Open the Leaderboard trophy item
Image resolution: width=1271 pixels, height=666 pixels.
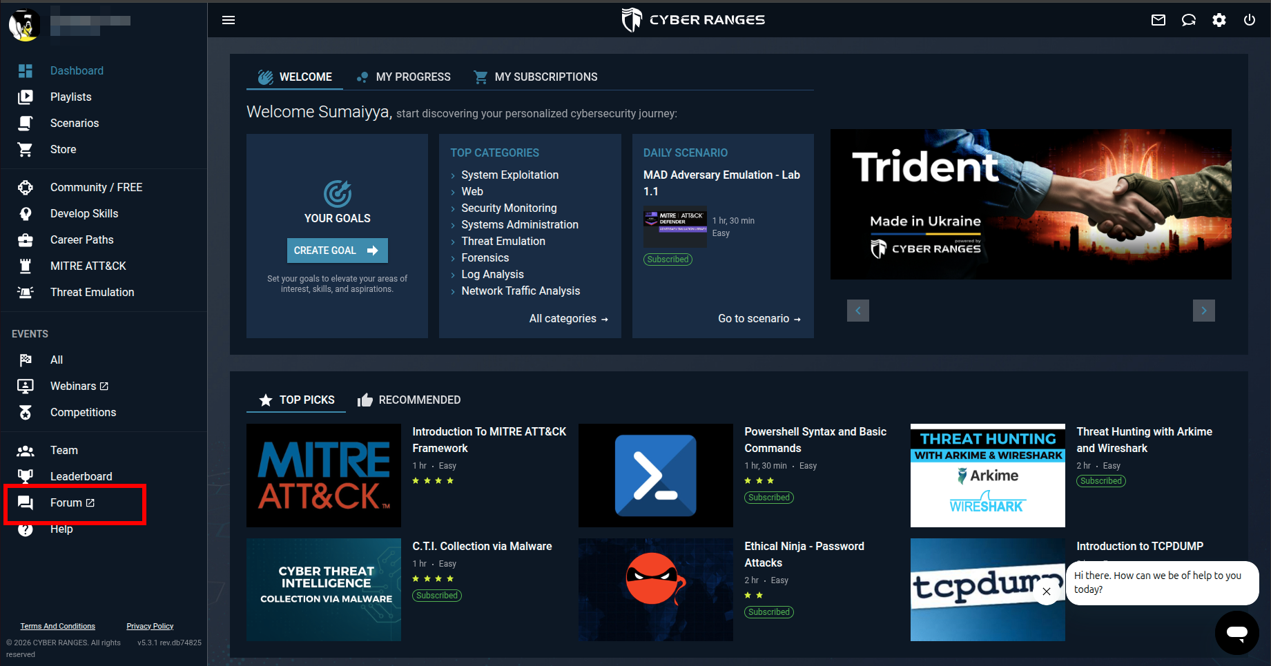point(81,476)
